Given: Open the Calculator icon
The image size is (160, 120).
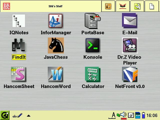Looking at the screenshot, I should click(93, 74).
